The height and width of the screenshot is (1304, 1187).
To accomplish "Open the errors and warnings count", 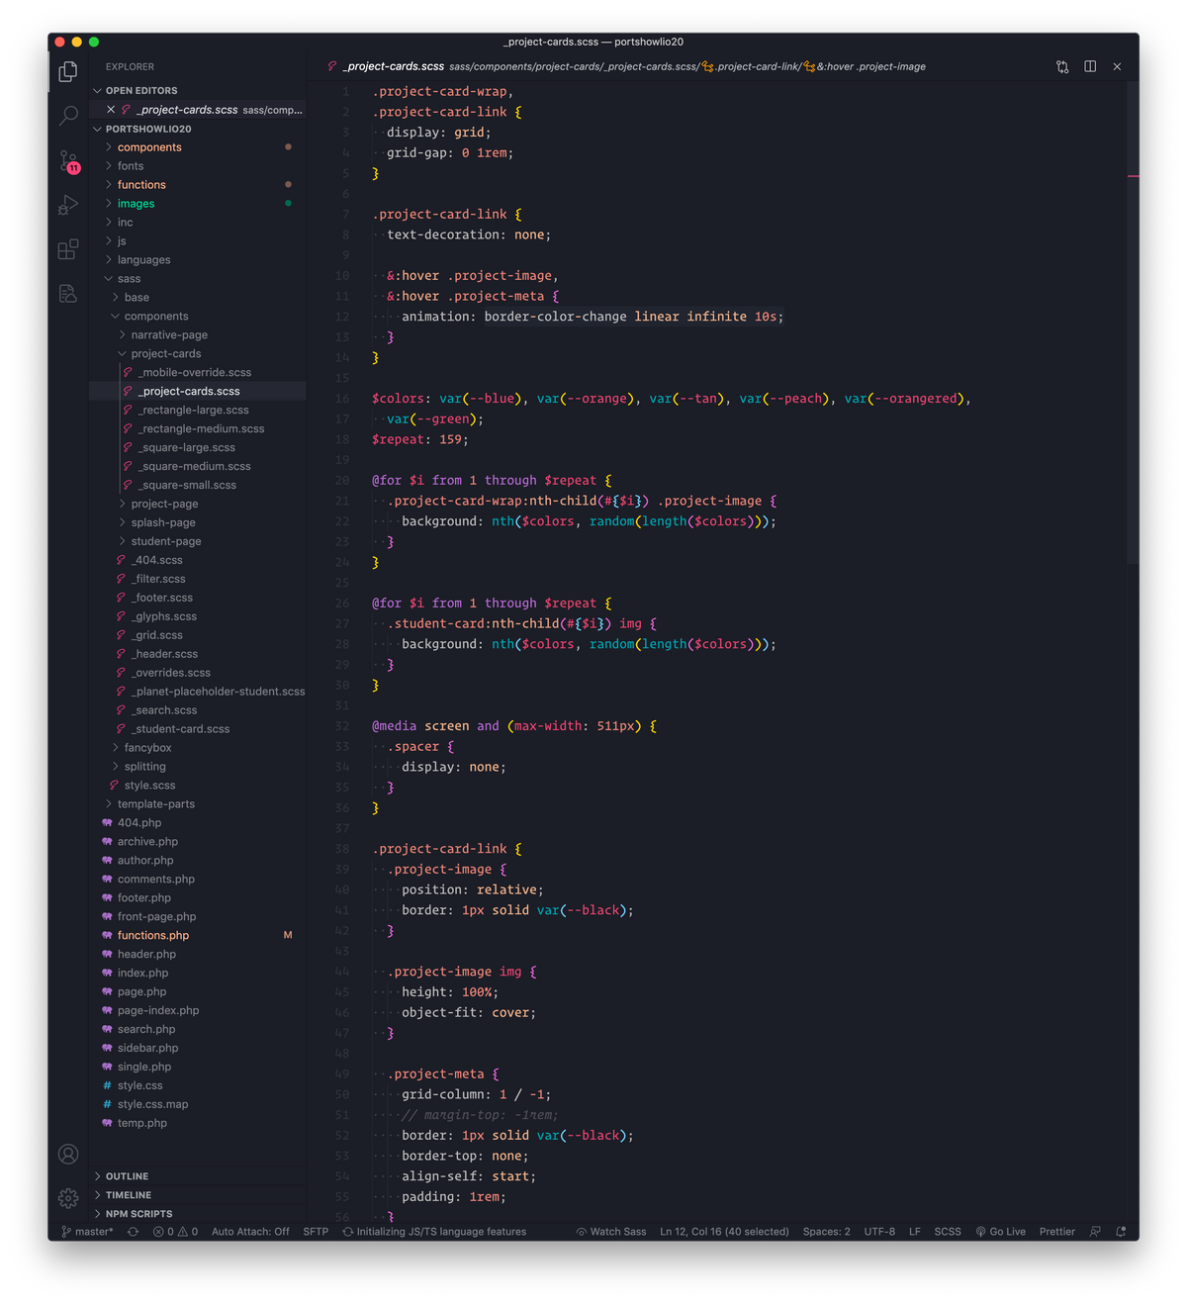I will pyautogui.click(x=175, y=1232).
